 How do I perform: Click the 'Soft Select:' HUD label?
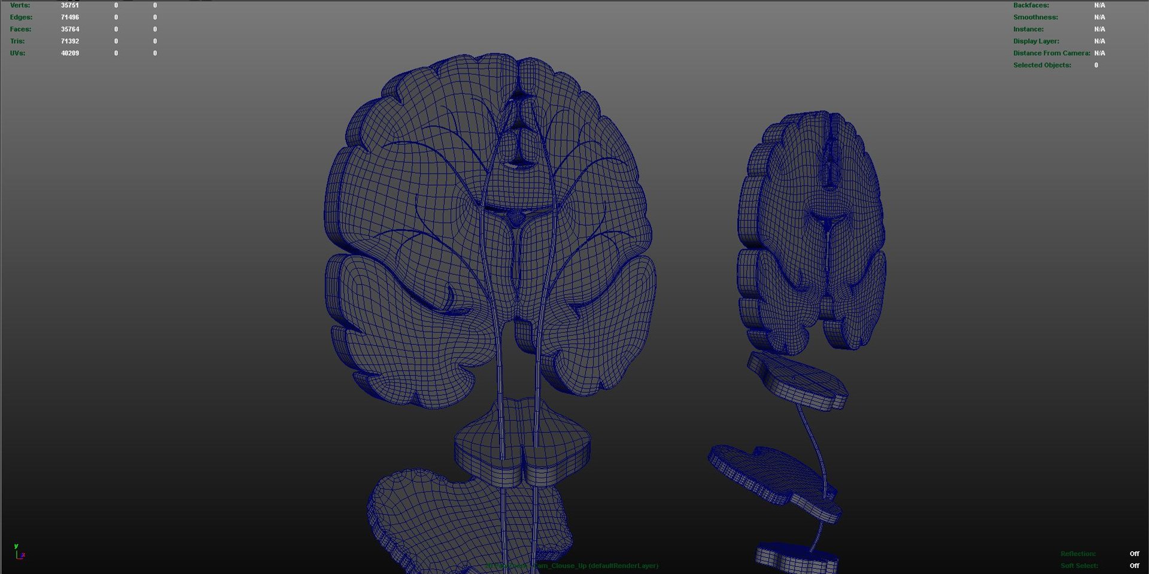coord(1079,566)
